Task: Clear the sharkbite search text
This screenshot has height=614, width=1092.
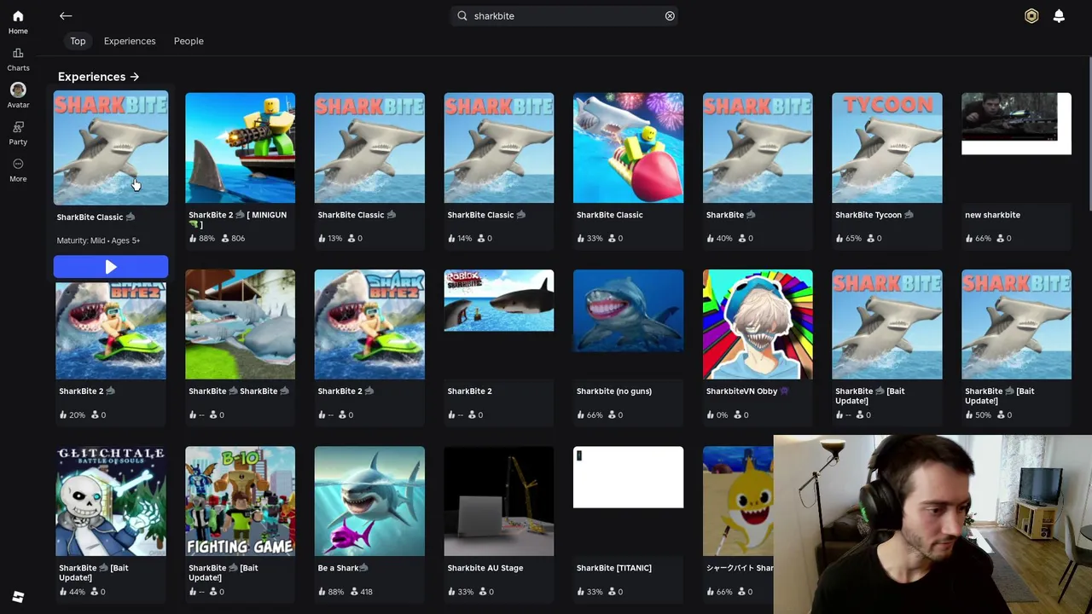Action: [x=670, y=15]
